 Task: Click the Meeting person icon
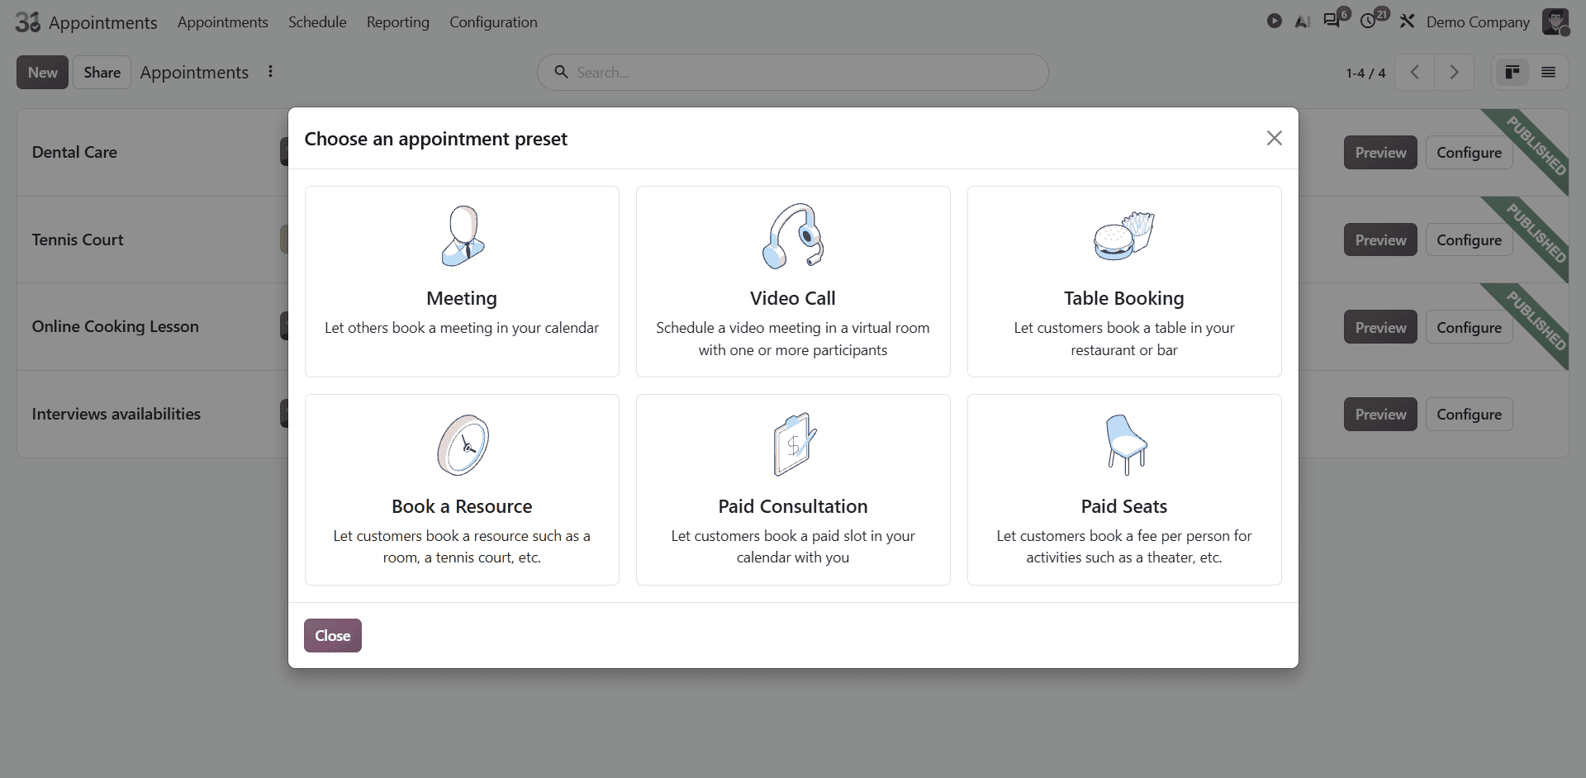pyautogui.click(x=463, y=236)
